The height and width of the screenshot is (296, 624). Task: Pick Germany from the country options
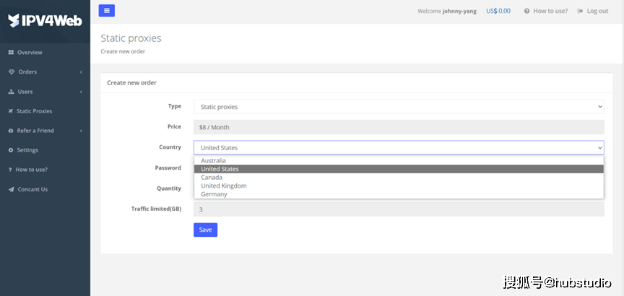[x=214, y=194]
